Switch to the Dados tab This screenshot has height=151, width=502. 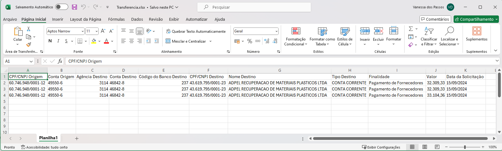point(137,19)
